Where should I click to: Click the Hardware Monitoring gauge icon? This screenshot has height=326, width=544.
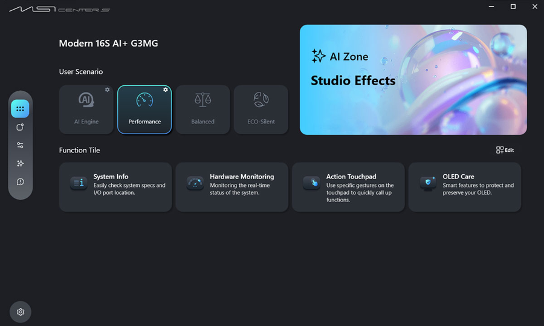click(x=195, y=183)
